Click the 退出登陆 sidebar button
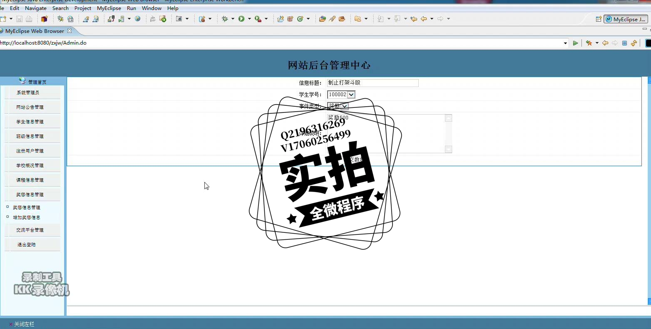 (x=32, y=244)
